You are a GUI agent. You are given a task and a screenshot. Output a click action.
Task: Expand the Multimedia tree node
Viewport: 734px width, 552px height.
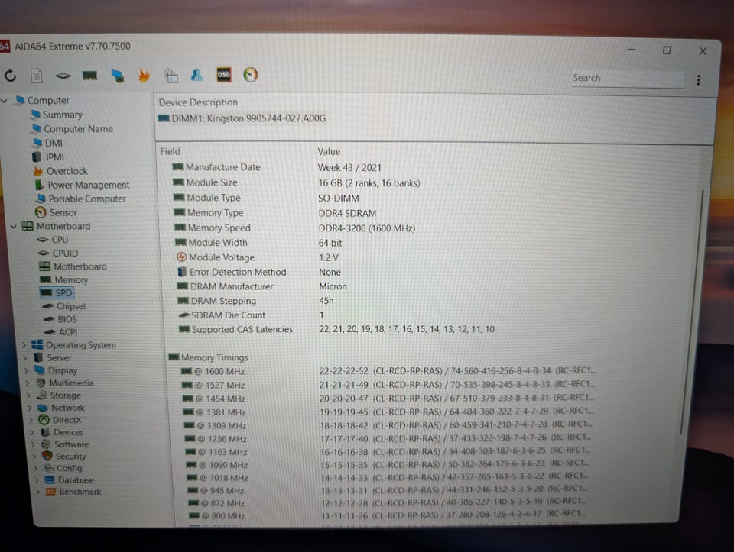(28, 383)
